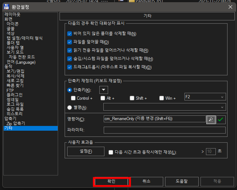Screen dimensions: 237x190
Task: Click the green checkmark confirm icon
Action: coord(221,120)
